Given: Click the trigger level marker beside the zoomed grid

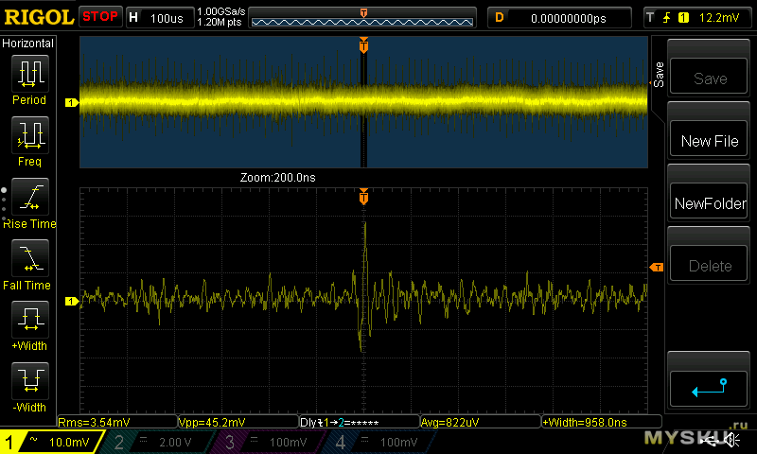Looking at the screenshot, I should (x=657, y=268).
